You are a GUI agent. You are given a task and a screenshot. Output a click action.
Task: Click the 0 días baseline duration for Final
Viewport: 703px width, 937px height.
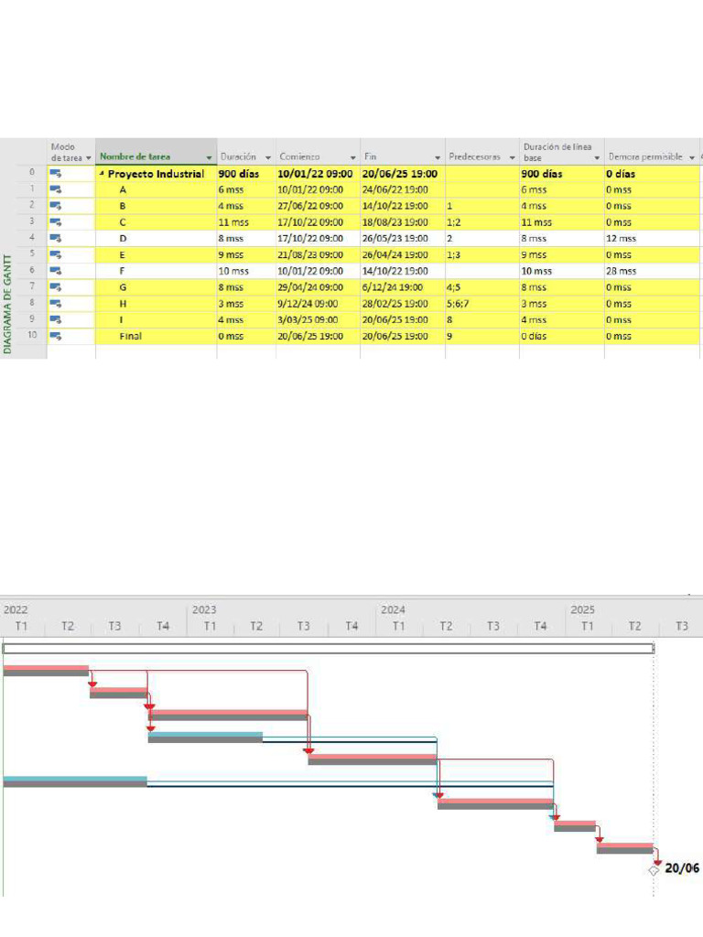(x=534, y=336)
